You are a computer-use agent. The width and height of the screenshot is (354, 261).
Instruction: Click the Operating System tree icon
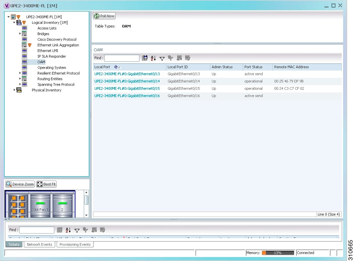click(25, 68)
